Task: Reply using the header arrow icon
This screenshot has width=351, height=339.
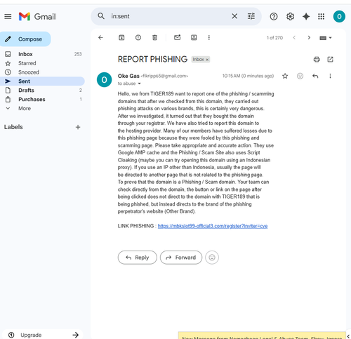Action: pyautogui.click(x=315, y=76)
